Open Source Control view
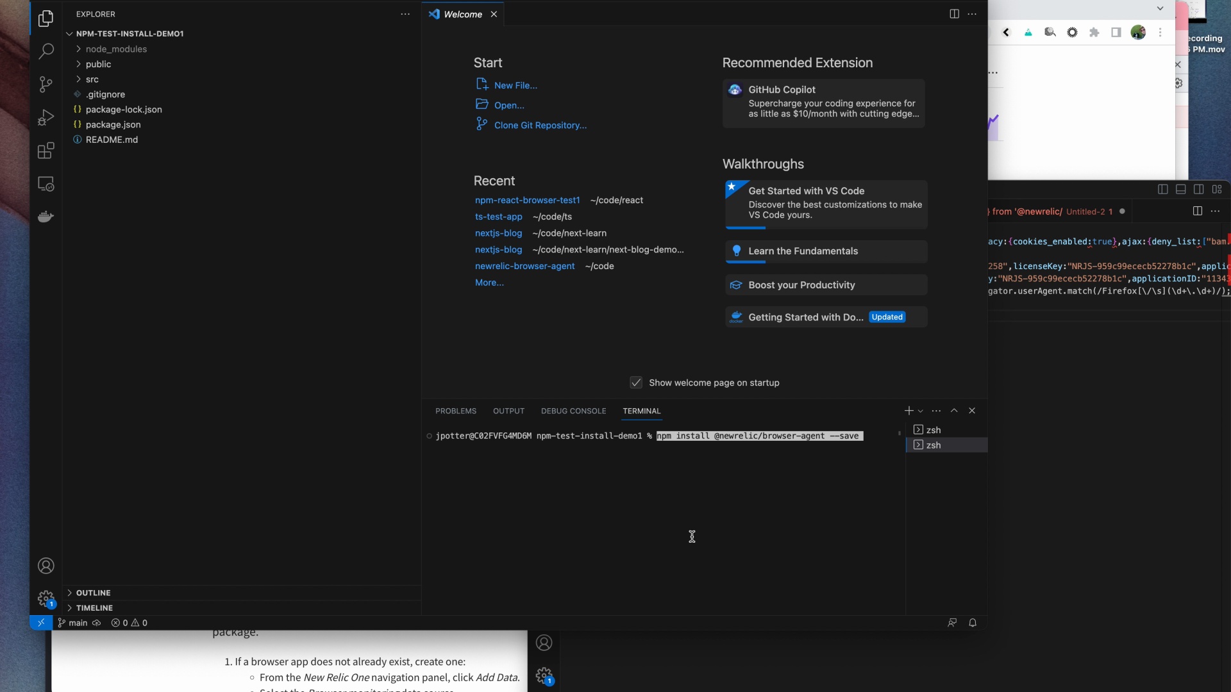 coord(46,85)
